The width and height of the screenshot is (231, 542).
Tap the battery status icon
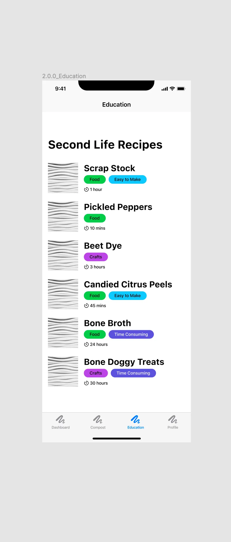pyautogui.click(x=181, y=89)
